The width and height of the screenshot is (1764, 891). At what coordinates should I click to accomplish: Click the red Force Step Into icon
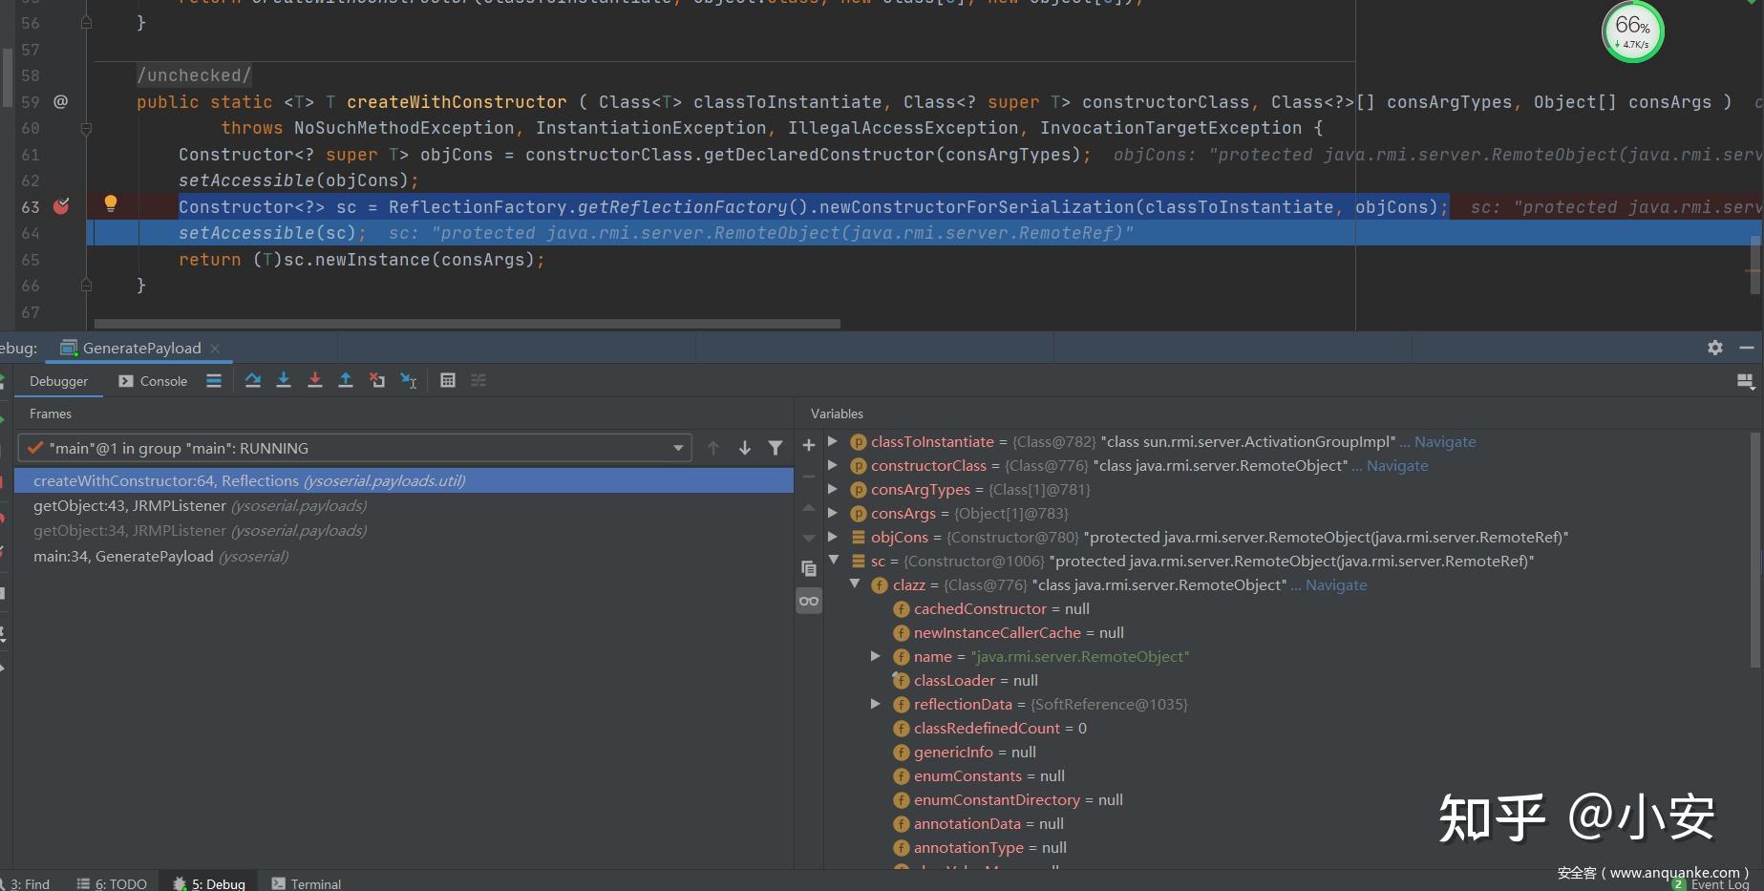pyautogui.click(x=315, y=380)
